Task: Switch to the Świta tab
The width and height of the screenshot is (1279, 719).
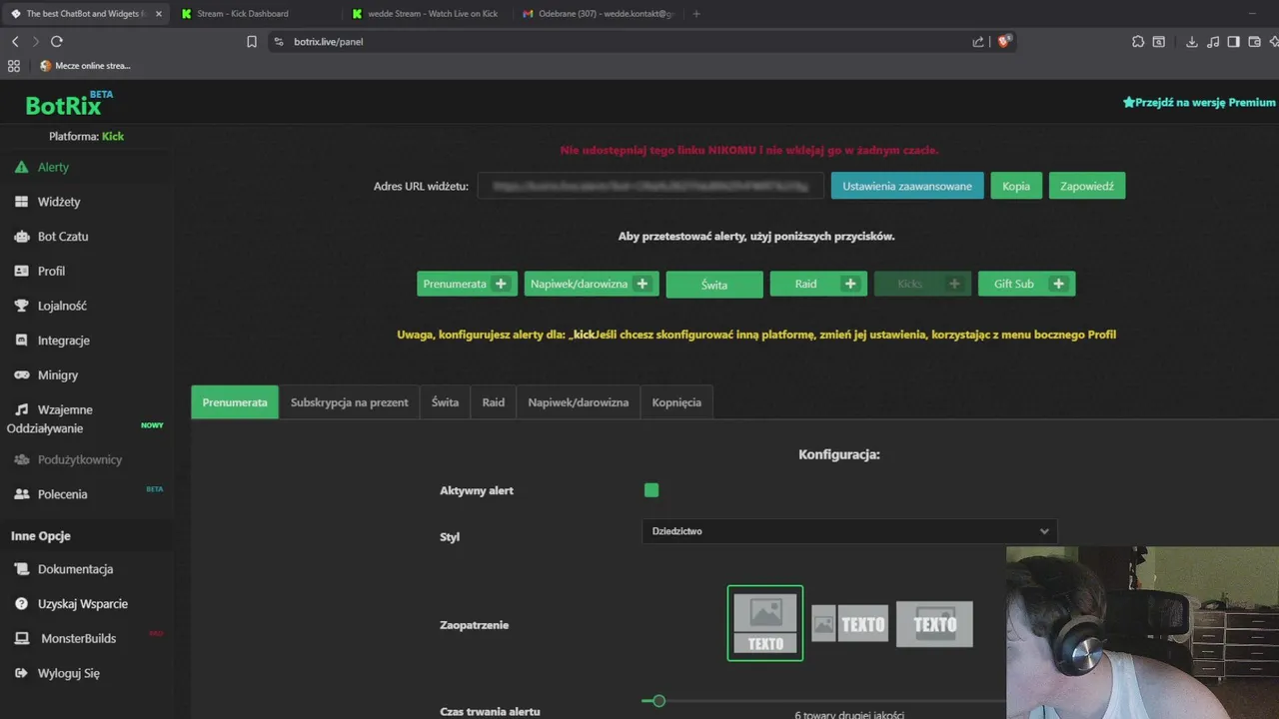Action: (445, 402)
